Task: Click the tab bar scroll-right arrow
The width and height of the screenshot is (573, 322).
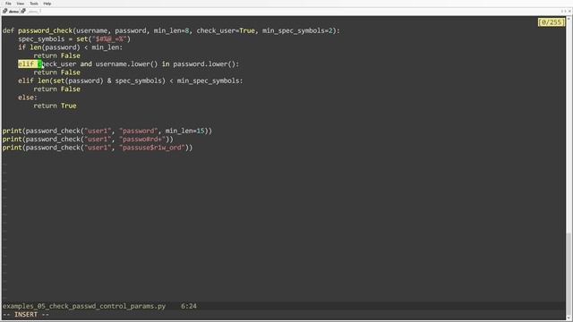Action: (x=565, y=12)
